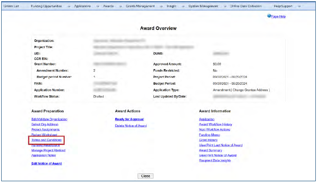Click the Page Help globe icon
317x182 pixels.
269,16
